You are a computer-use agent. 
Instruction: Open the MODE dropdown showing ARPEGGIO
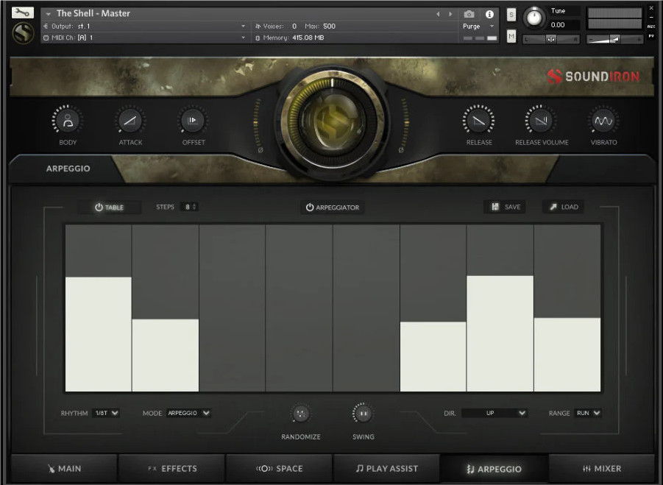coord(188,413)
